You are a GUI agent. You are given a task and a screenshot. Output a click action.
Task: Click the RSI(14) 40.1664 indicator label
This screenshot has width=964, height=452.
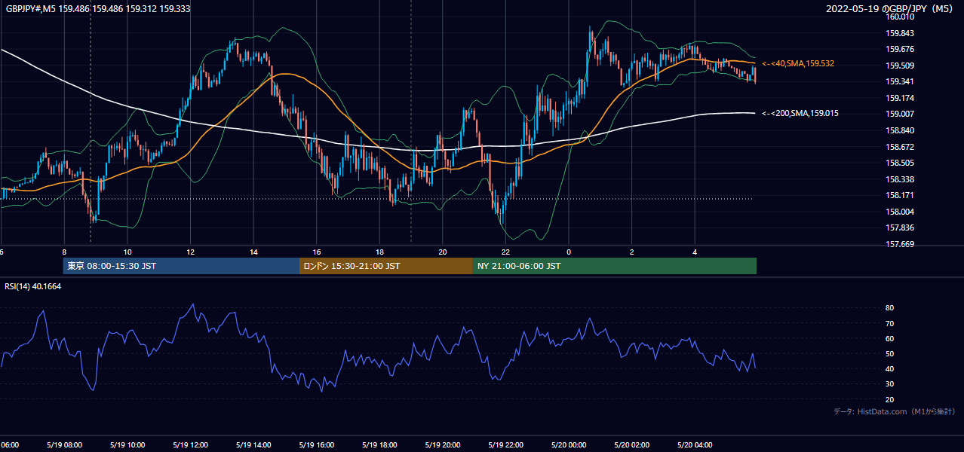33,286
